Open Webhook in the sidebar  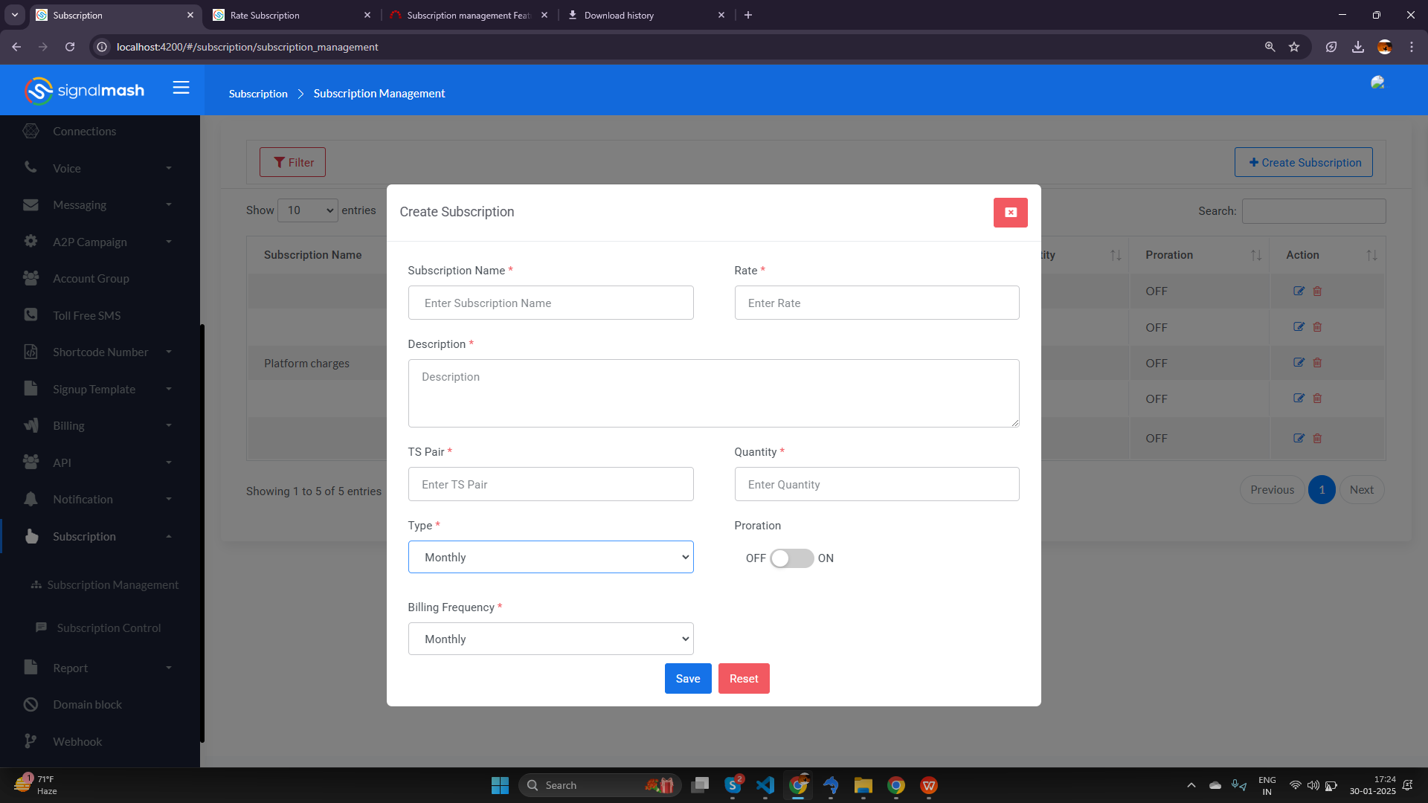[x=77, y=741]
